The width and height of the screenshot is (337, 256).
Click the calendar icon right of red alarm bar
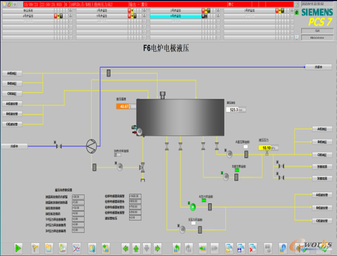[x=297, y=5]
